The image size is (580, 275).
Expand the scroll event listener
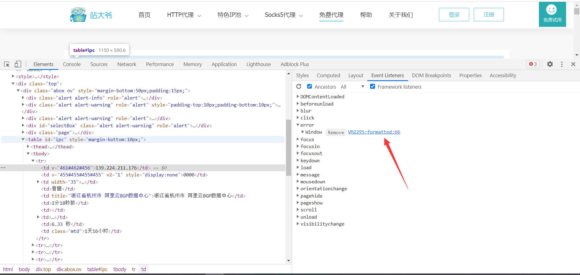(298, 210)
